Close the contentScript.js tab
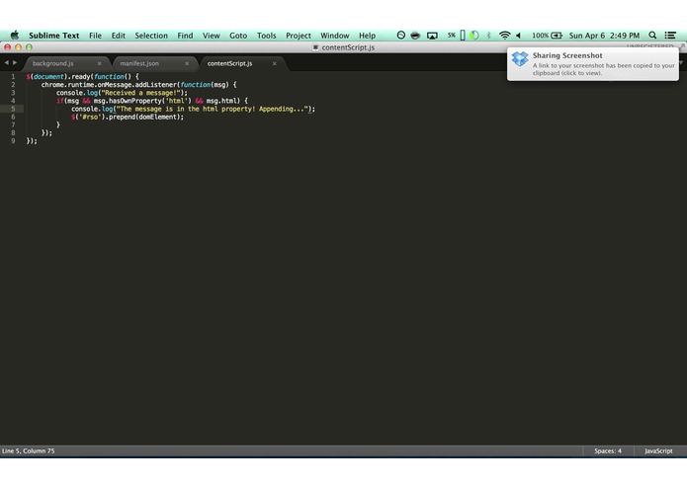The width and height of the screenshot is (687, 488). coord(274,63)
